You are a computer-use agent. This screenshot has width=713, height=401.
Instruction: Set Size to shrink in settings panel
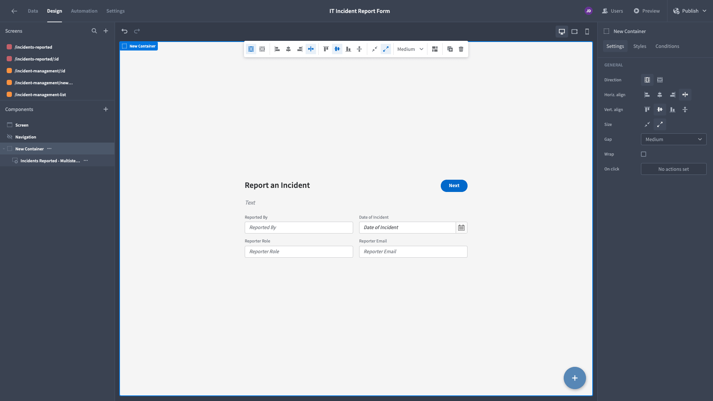[x=647, y=124]
